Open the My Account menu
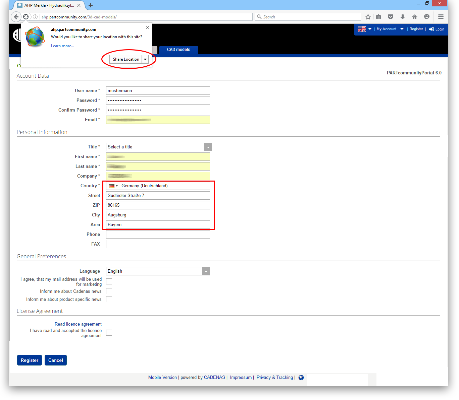The height and width of the screenshot is (400, 459). tap(387, 29)
